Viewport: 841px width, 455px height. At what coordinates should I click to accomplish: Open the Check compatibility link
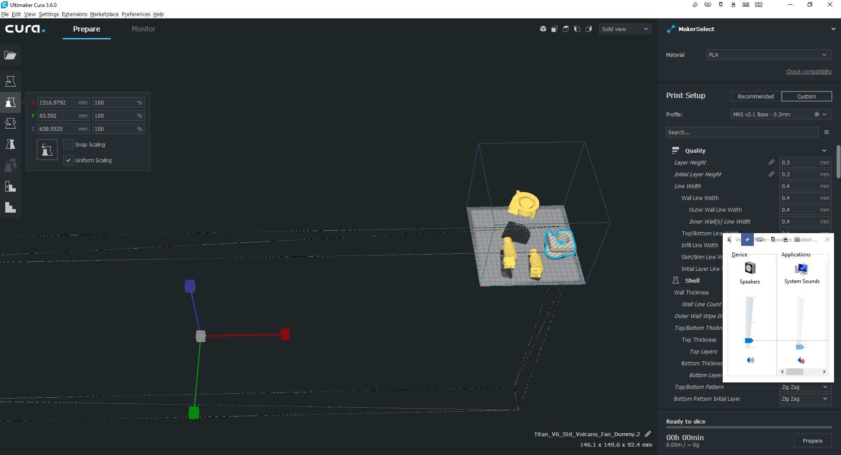809,71
